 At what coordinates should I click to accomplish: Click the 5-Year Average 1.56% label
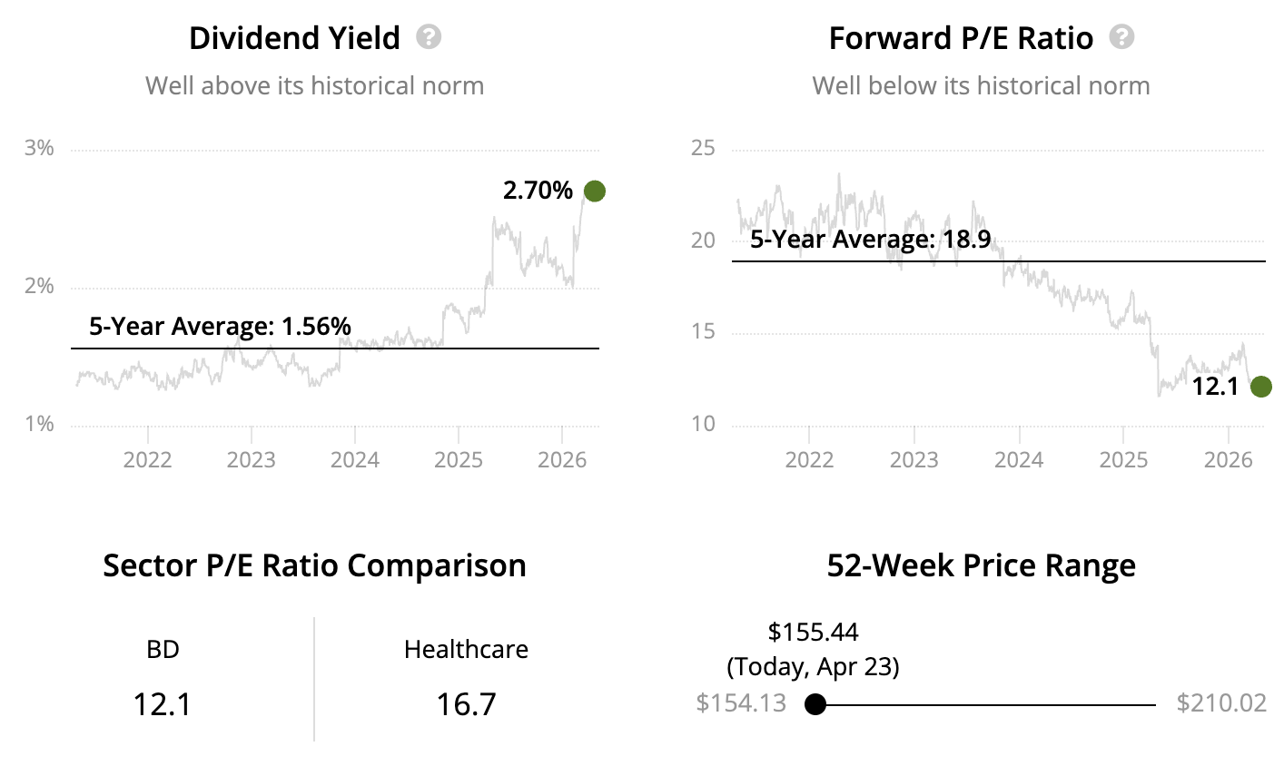[220, 327]
